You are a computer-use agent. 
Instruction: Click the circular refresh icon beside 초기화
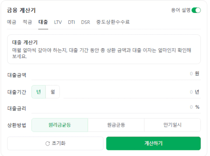click(47, 143)
